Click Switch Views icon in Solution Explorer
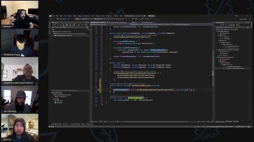The width and height of the screenshot is (254, 142). [223, 25]
